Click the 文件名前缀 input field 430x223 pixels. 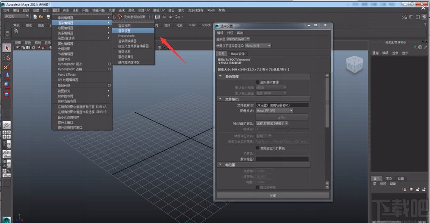282,105
